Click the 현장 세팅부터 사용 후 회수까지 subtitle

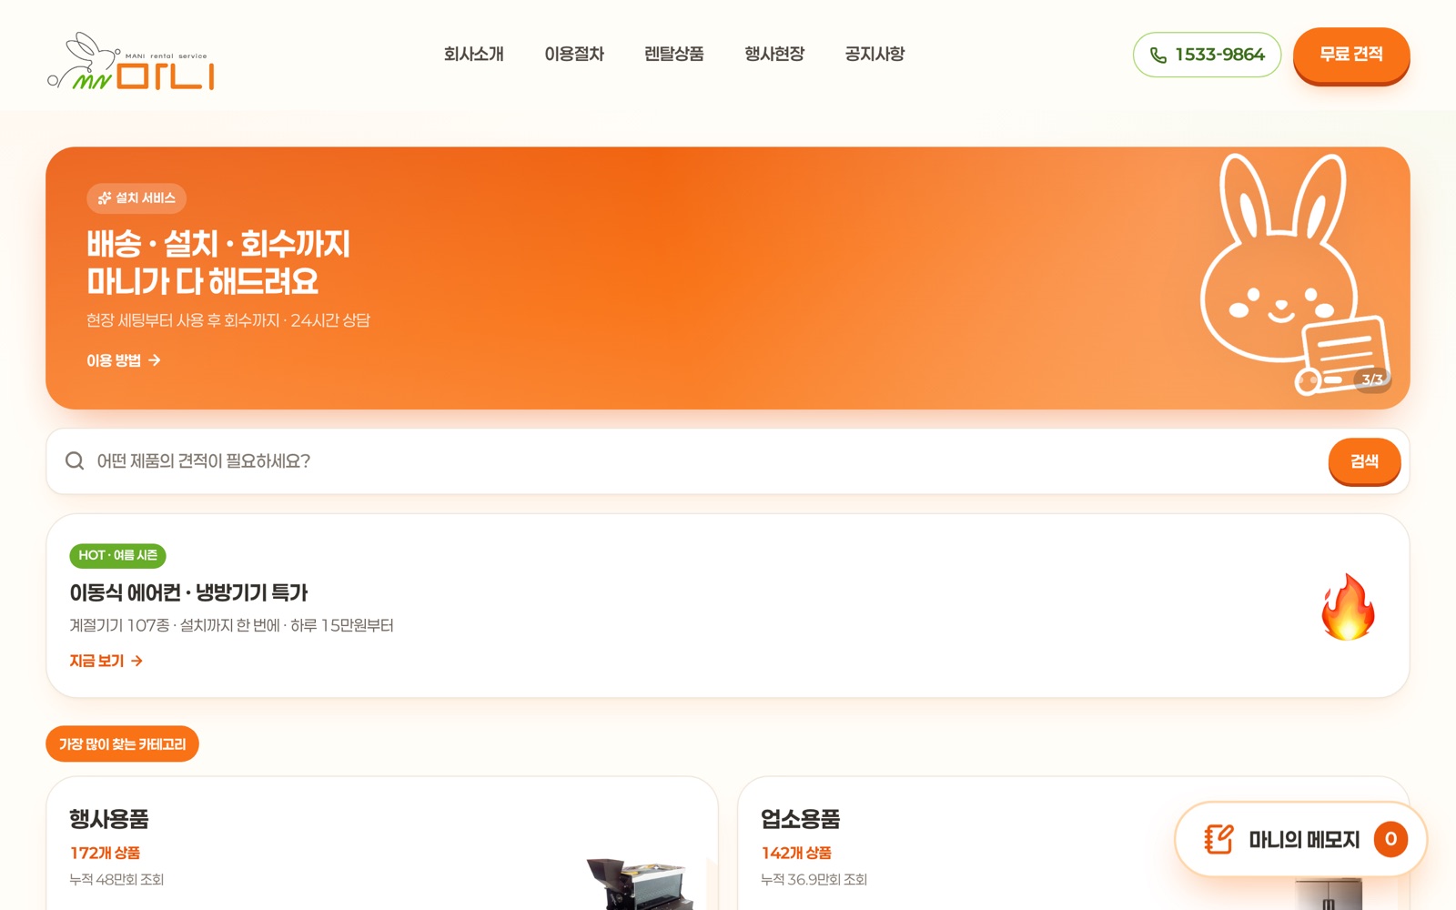tap(228, 320)
